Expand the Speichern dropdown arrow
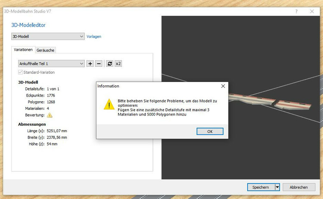Screen dimensions: 323x199 pos(277,187)
